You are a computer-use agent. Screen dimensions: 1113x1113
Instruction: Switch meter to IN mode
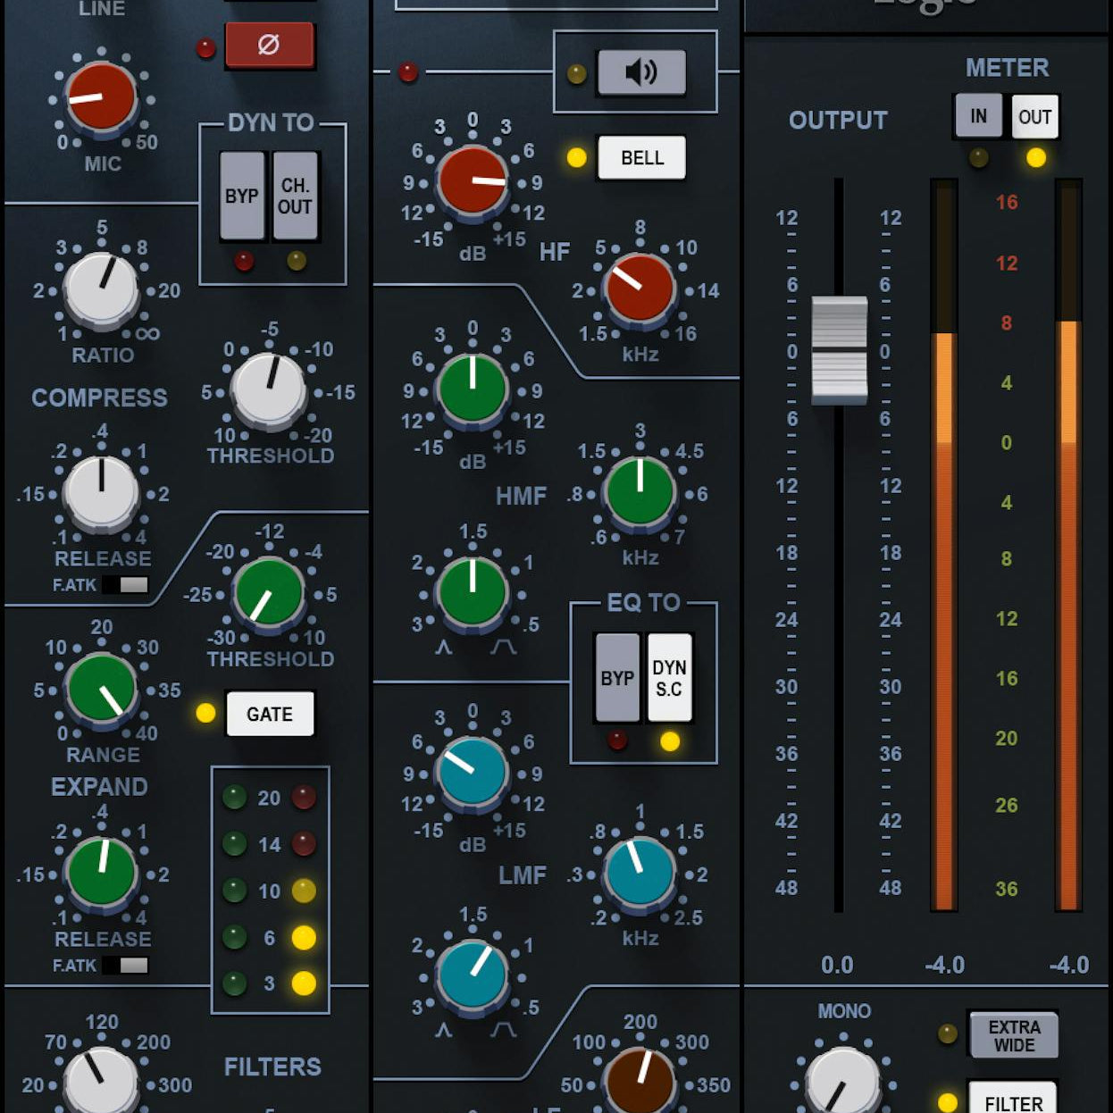[x=979, y=115]
